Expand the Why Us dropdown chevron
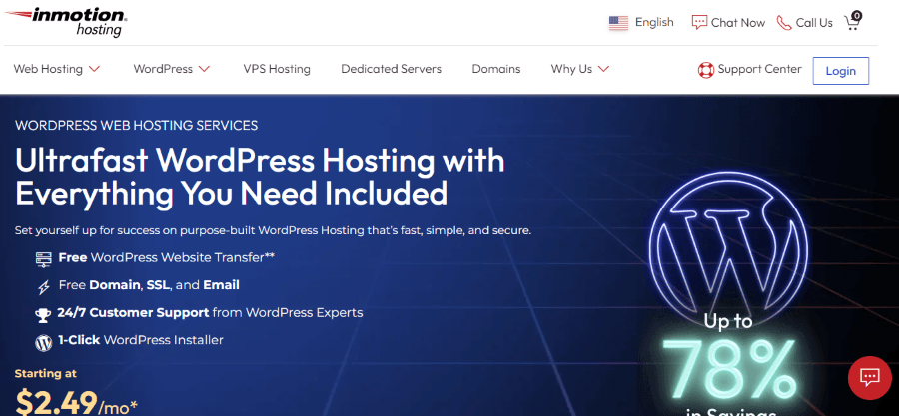 603,69
